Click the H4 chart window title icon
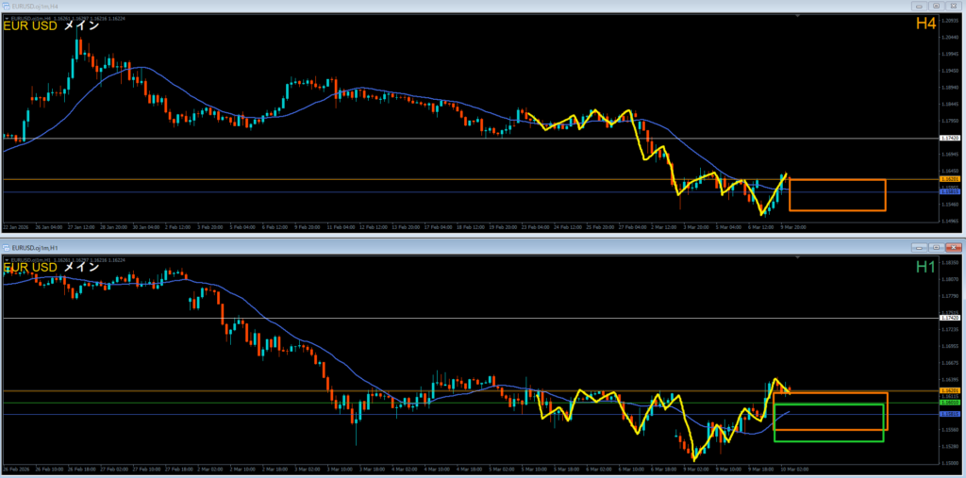966x478 pixels. coord(6,8)
